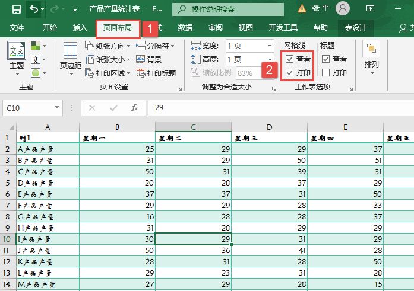Click the ribbon display options icon
The height and width of the screenshot is (291, 414).
tap(370, 9)
